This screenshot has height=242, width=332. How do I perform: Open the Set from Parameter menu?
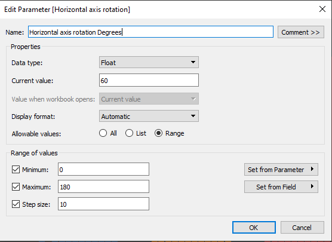(281, 170)
